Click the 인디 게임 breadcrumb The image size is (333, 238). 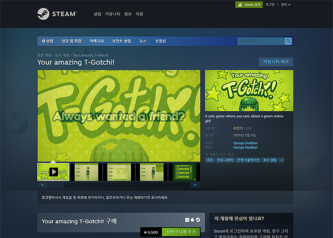(x=62, y=55)
